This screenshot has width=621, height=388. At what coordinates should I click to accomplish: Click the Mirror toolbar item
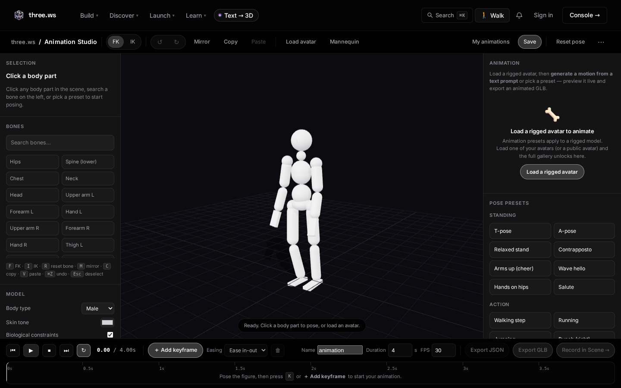[x=202, y=42]
